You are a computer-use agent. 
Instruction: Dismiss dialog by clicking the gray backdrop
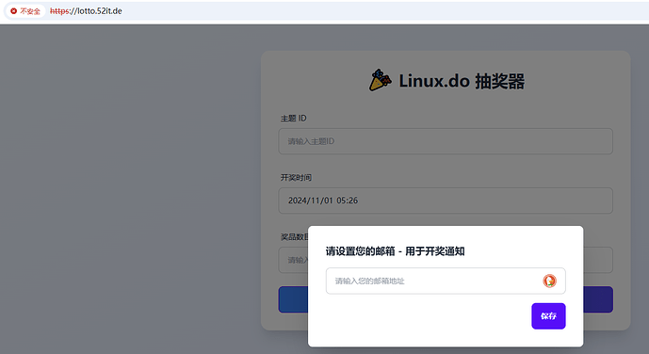(124, 186)
